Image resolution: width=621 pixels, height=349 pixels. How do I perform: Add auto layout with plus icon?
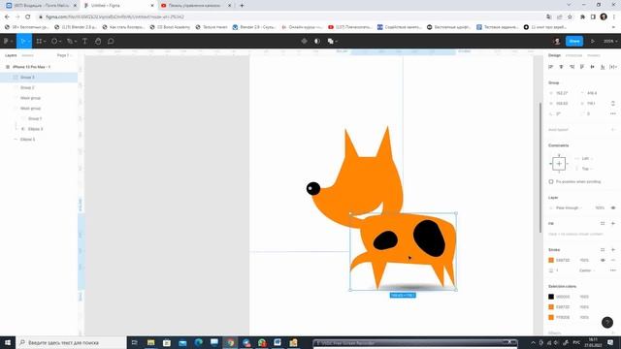[613, 129]
